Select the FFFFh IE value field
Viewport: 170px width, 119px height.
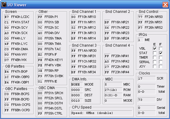tap(40, 81)
